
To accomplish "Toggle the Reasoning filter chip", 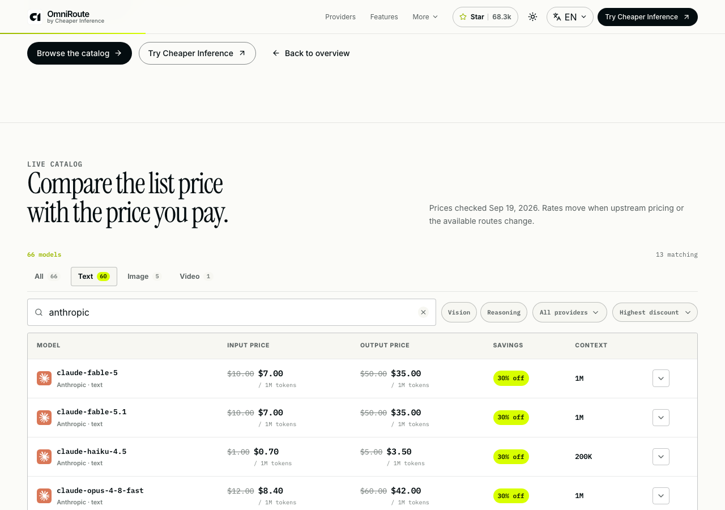I will [x=504, y=312].
